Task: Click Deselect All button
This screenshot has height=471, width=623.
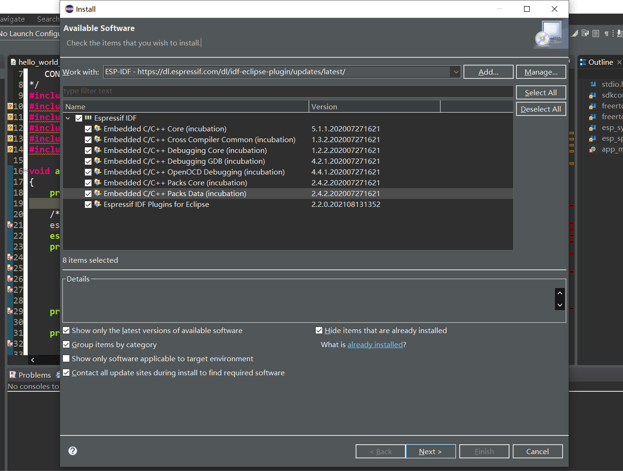Action: 541,109
